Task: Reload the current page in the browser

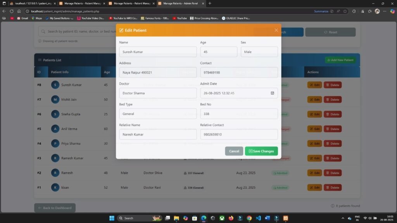Action: [12, 11]
